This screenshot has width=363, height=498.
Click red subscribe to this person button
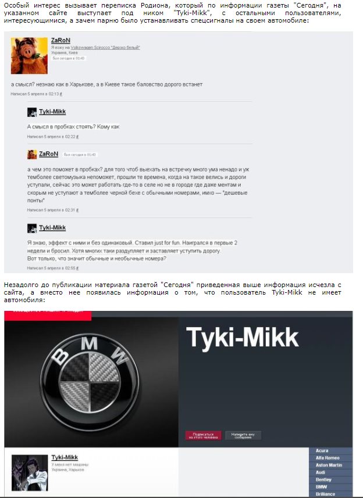click(204, 435)
